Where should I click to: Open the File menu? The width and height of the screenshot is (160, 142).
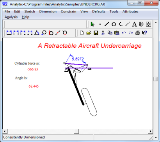(7, 12)
